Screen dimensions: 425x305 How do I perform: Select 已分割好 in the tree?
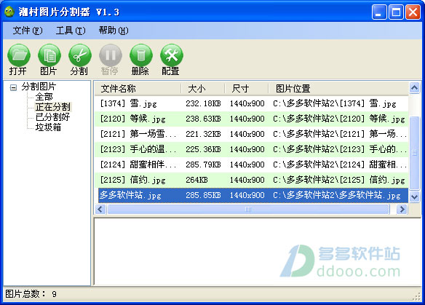point(52,117)
